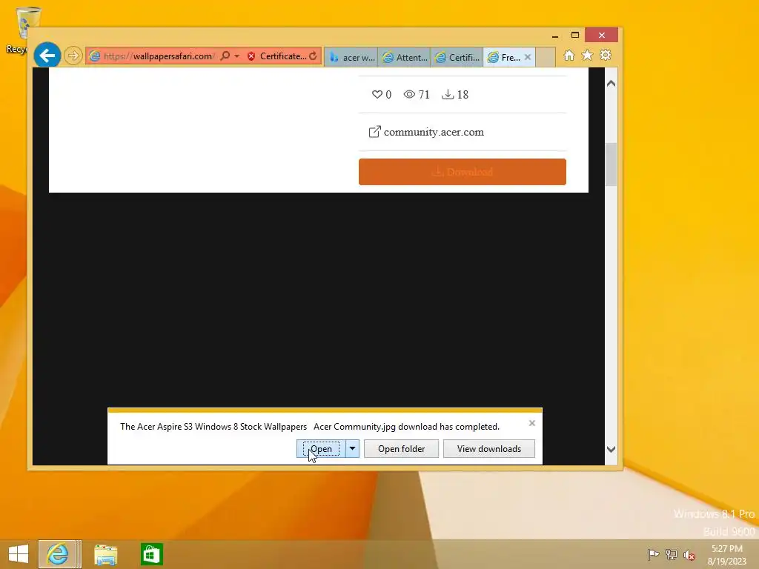Viewport: 759px width, 569px height.
Task: Expand the Open button dropdown arrow
Action: point(352,449)
